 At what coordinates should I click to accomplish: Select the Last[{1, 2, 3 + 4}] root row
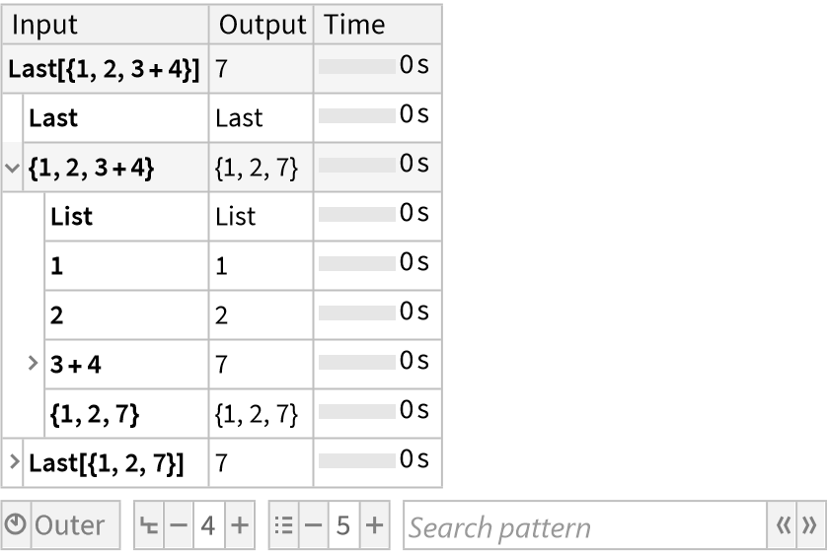103,70
